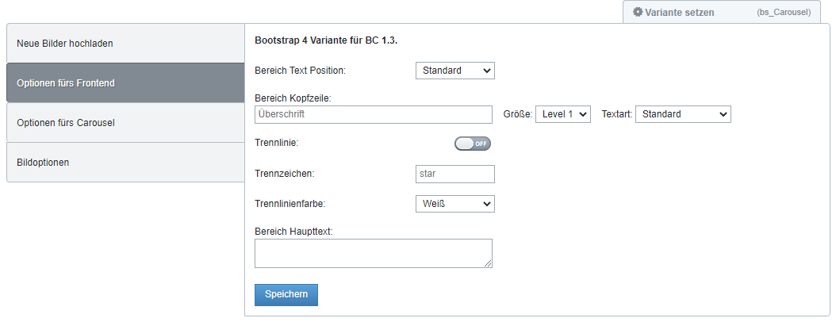Click the Bereich Kopfzeile: label
The height and width of the screenshot is (322, 836).
(x=293, y=98)
